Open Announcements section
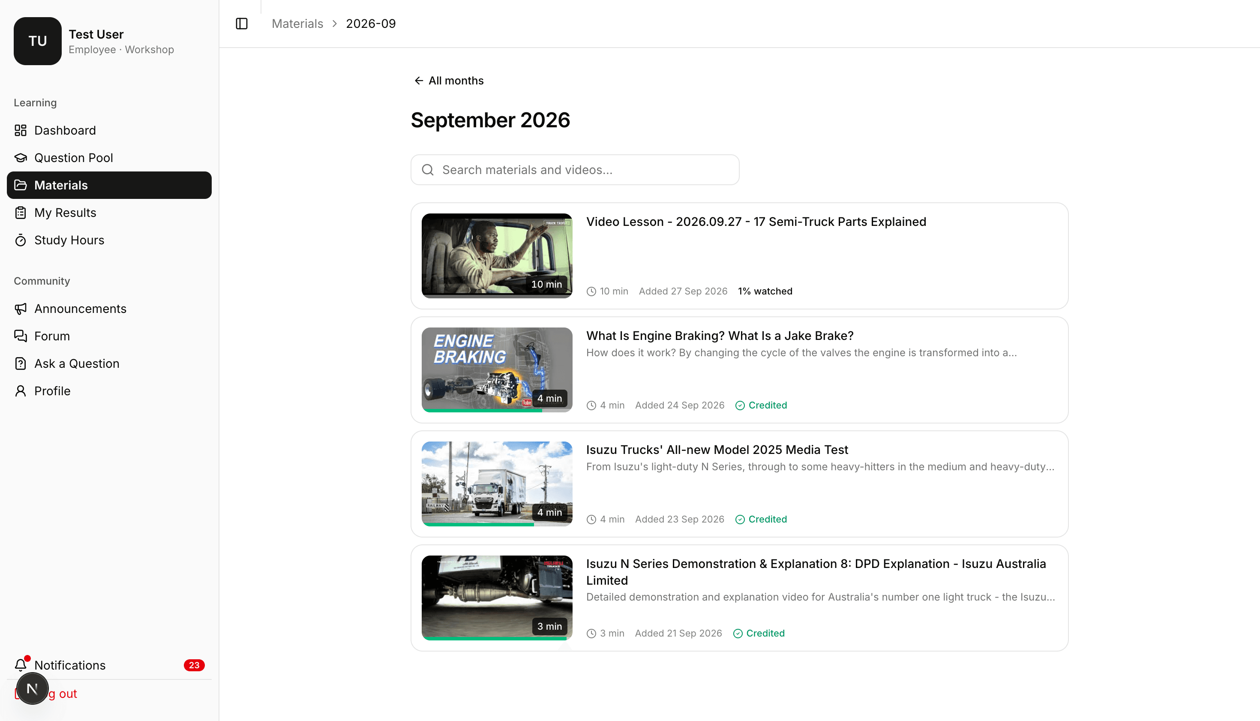 pos(109,309)
